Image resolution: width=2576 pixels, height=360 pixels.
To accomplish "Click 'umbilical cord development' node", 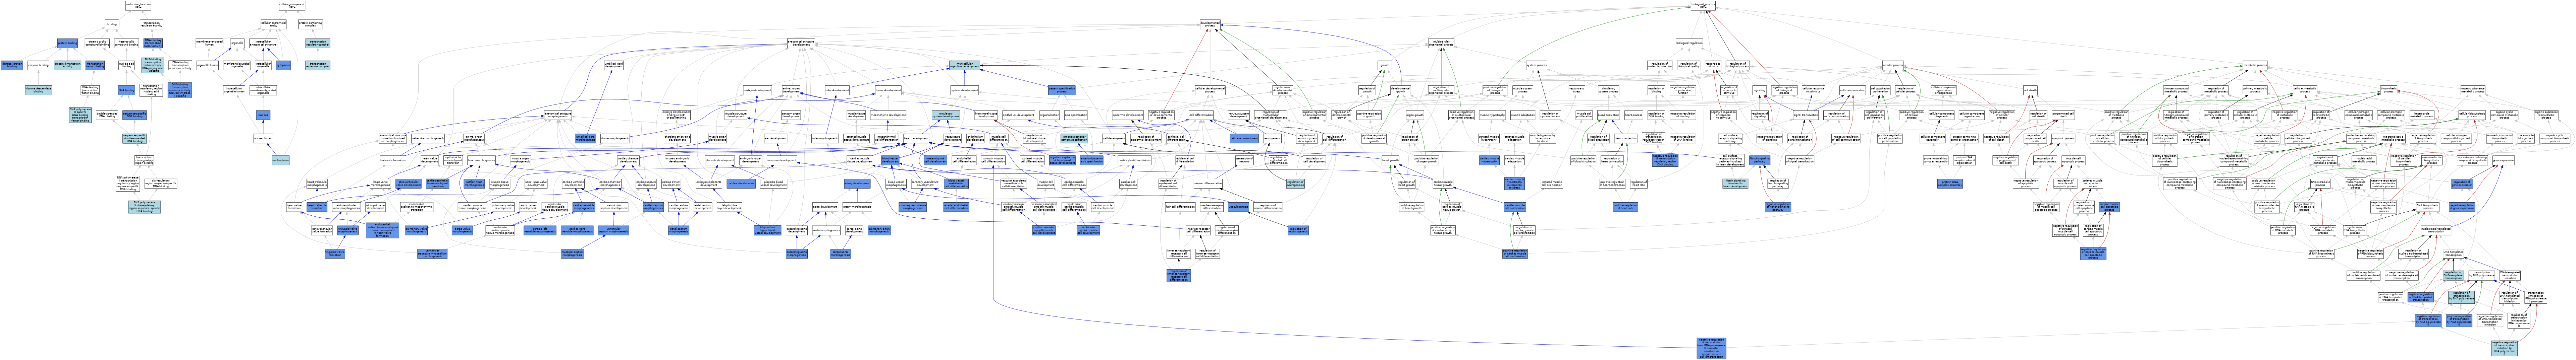I will click(614, 66).
